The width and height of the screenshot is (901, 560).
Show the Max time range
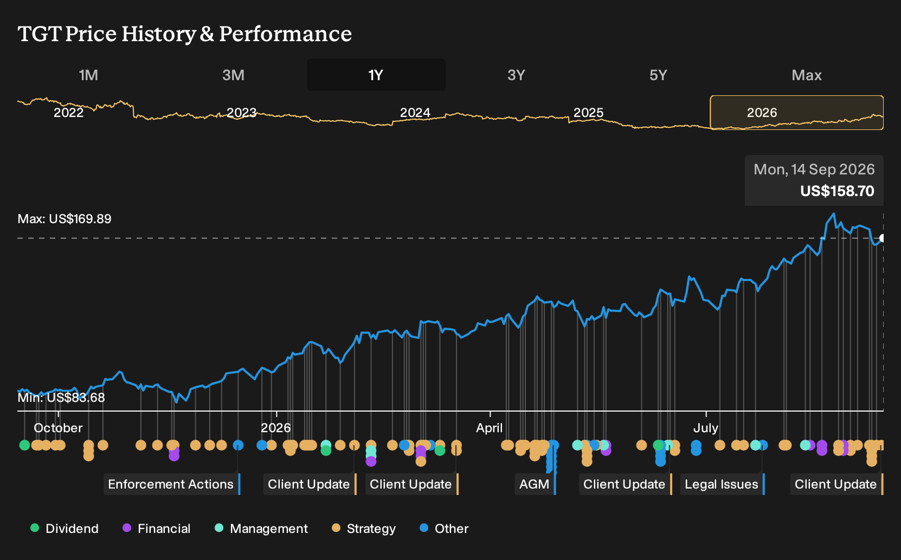click(x=807, y=75)
